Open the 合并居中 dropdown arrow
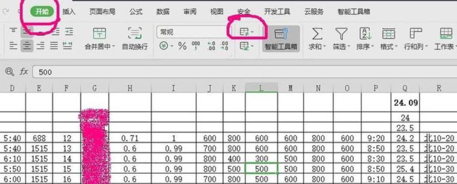This screenshot has width=457, height=184. click(x=114, y=47)
